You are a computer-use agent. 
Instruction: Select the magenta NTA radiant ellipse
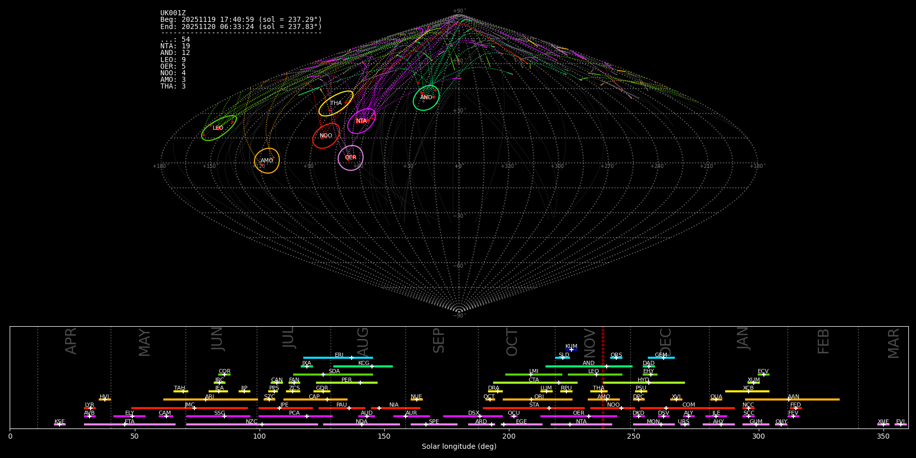(x=361, y=121)
